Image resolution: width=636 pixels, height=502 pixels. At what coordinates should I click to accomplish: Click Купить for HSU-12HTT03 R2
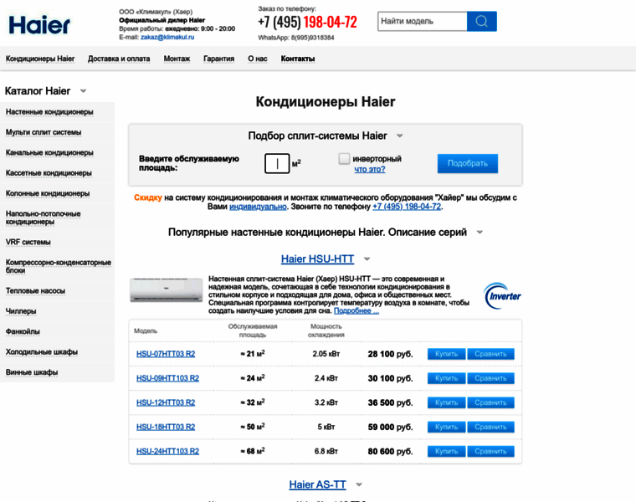point(446,402)
